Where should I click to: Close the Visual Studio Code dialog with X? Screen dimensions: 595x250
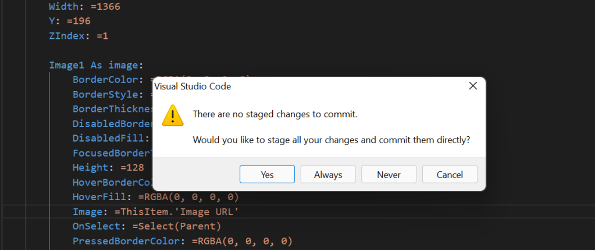tap(472, 86)
